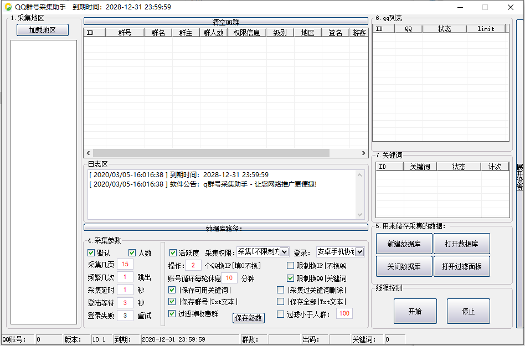Click the 计次 column header
Screen dimensions: 525x346
495,166
